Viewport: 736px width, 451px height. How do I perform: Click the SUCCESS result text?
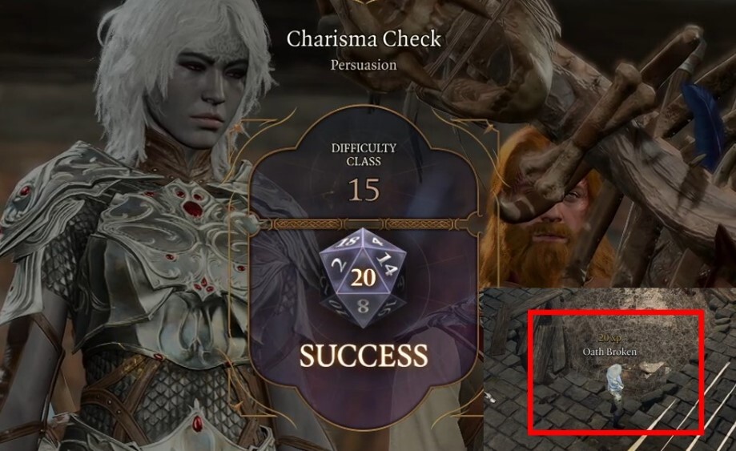(x=364, y=355)
